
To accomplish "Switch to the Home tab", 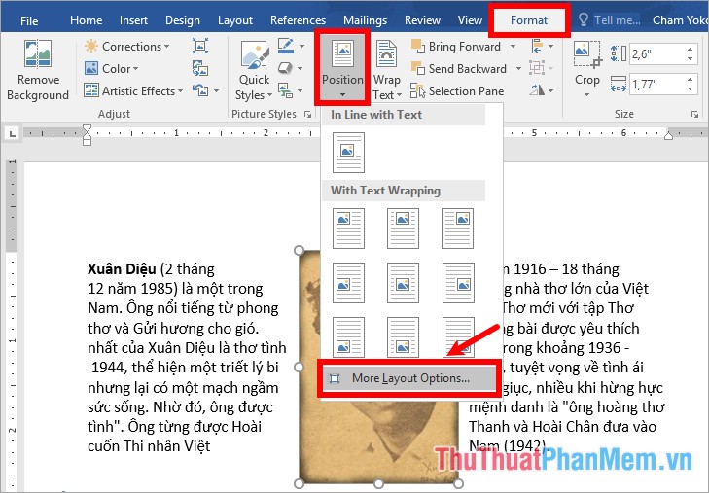I will point(86,20).
